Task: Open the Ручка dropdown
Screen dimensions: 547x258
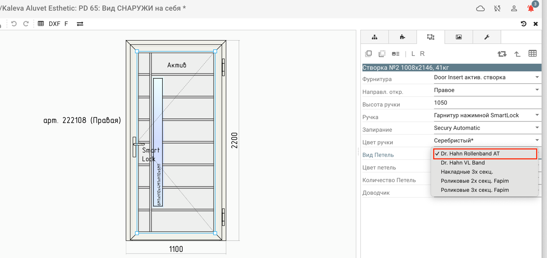Action: click(x=487, y=115)
